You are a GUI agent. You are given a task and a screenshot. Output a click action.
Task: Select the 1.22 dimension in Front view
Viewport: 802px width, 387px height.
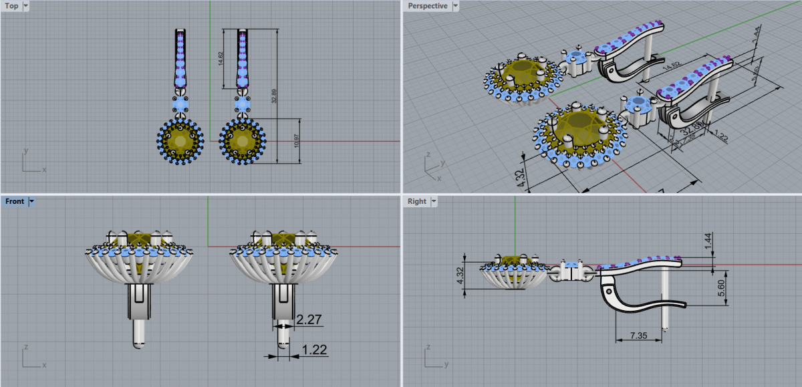pyautogui.click(x=315, y=350)
